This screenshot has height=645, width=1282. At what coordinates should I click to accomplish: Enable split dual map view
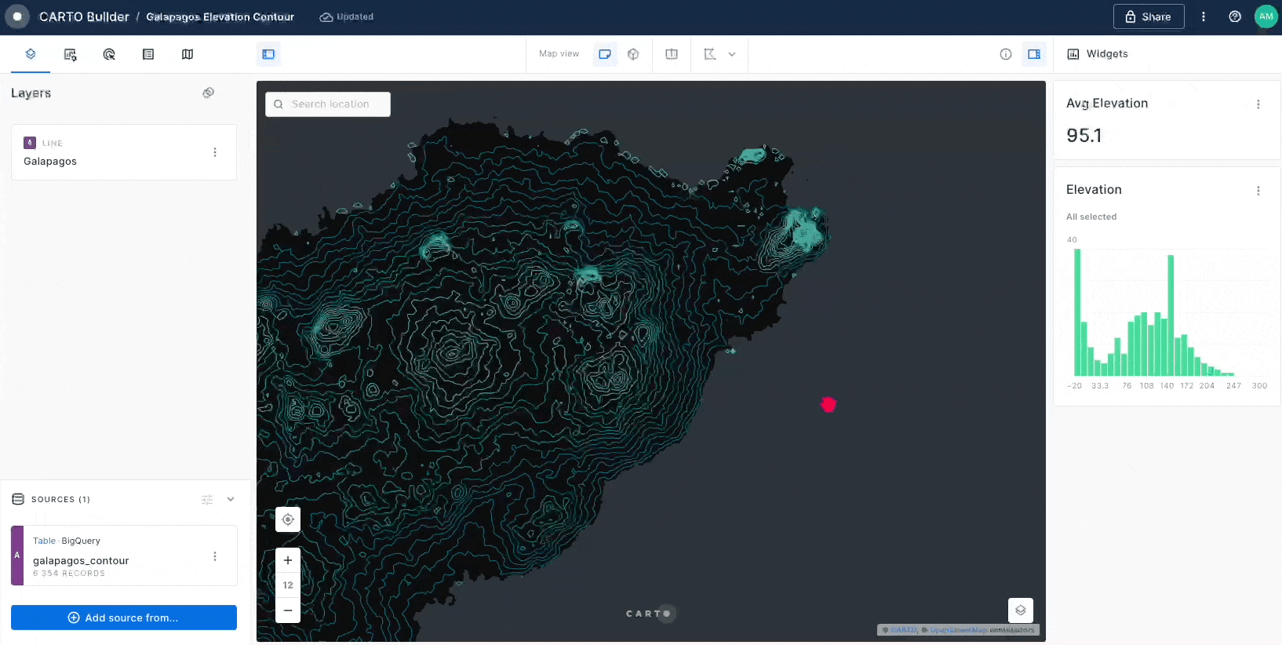(x=672, y=54)
